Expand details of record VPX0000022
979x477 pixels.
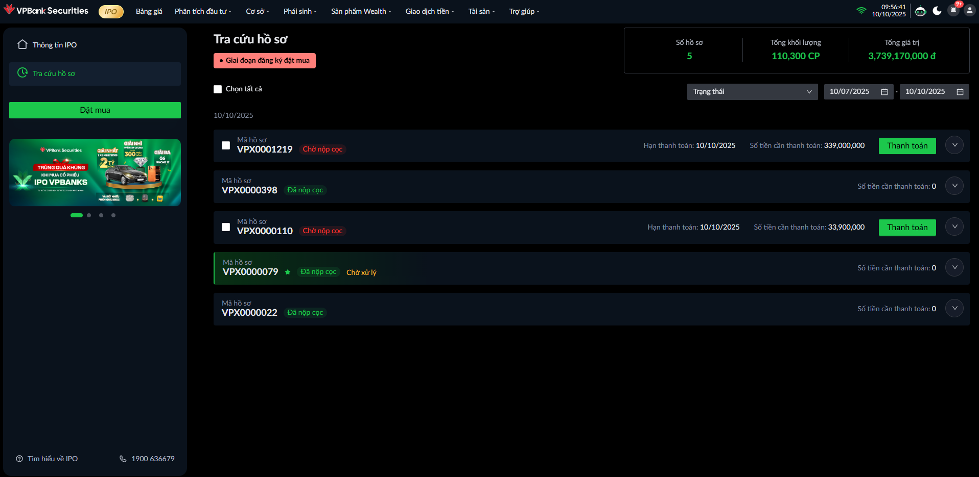pyautogui.click(x=954, y=309)
